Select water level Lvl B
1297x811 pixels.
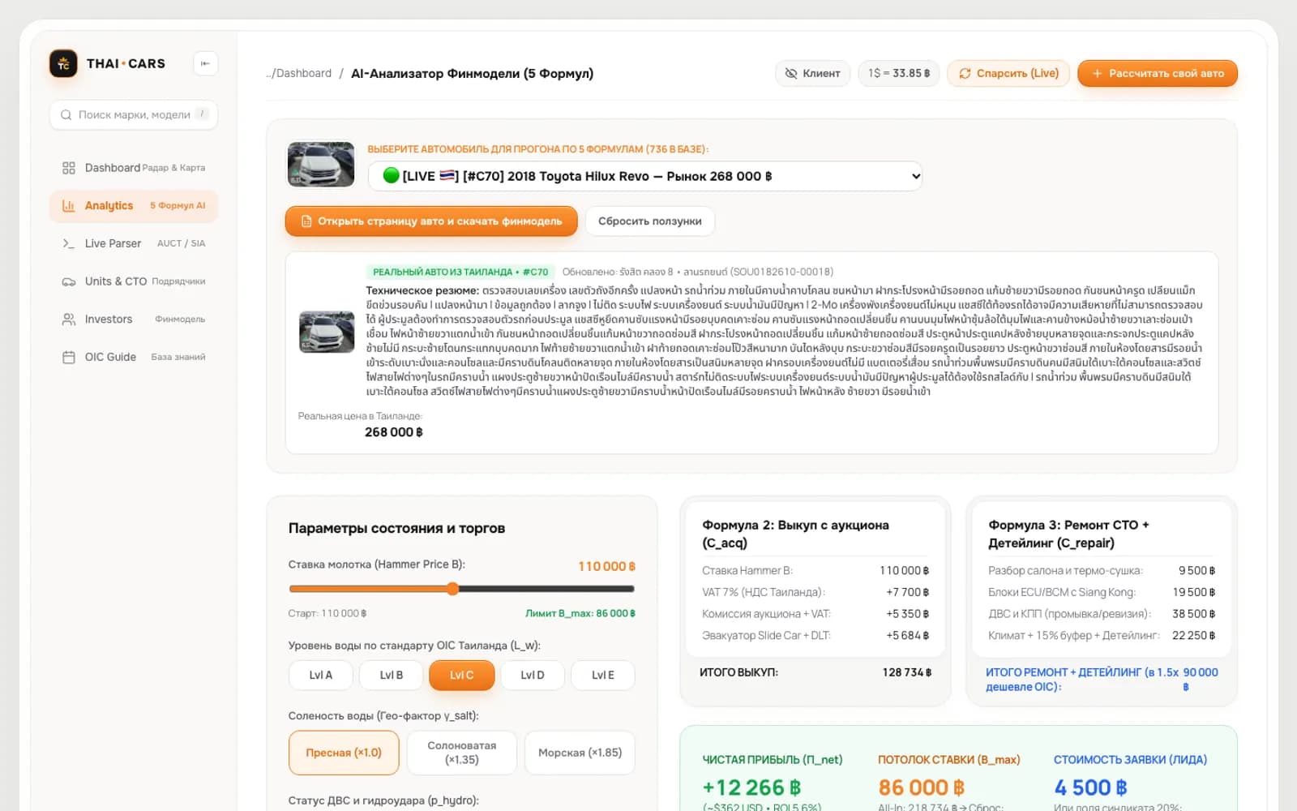pyautogui.click(x=392, y=675)
